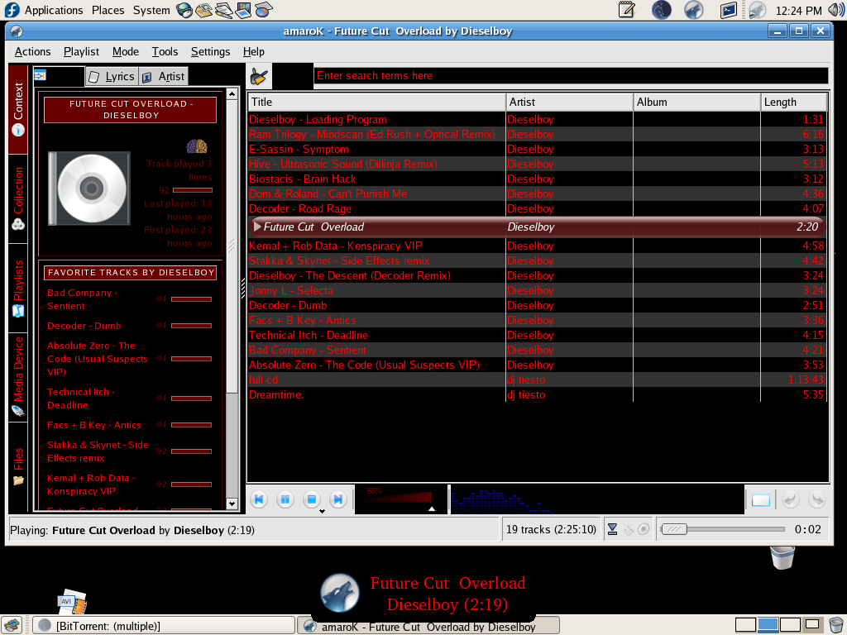Click the track position seek slider

[x=723, y=529]
